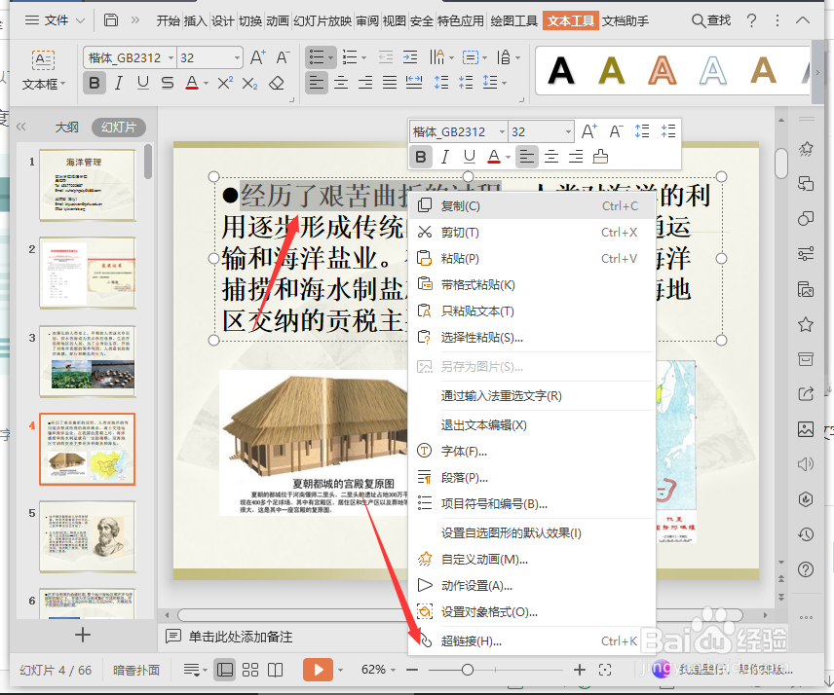Switch to slide sorter view icon
Screen dimensions: 834x695
(250, 670)
